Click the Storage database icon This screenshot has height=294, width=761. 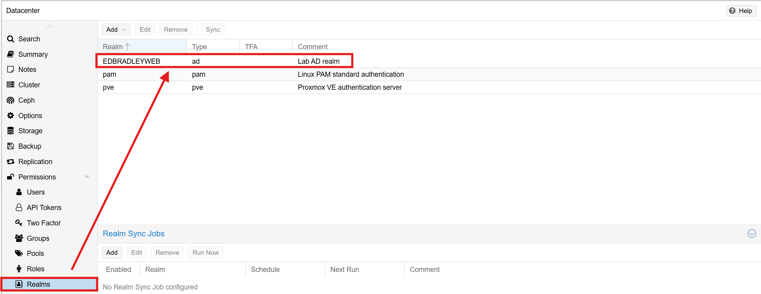(x=11, y=131)
